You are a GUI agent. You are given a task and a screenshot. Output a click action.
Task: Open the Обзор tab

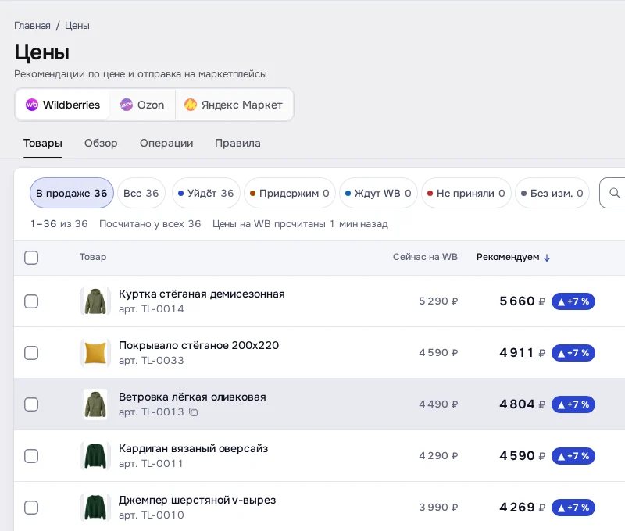(101, 144)
